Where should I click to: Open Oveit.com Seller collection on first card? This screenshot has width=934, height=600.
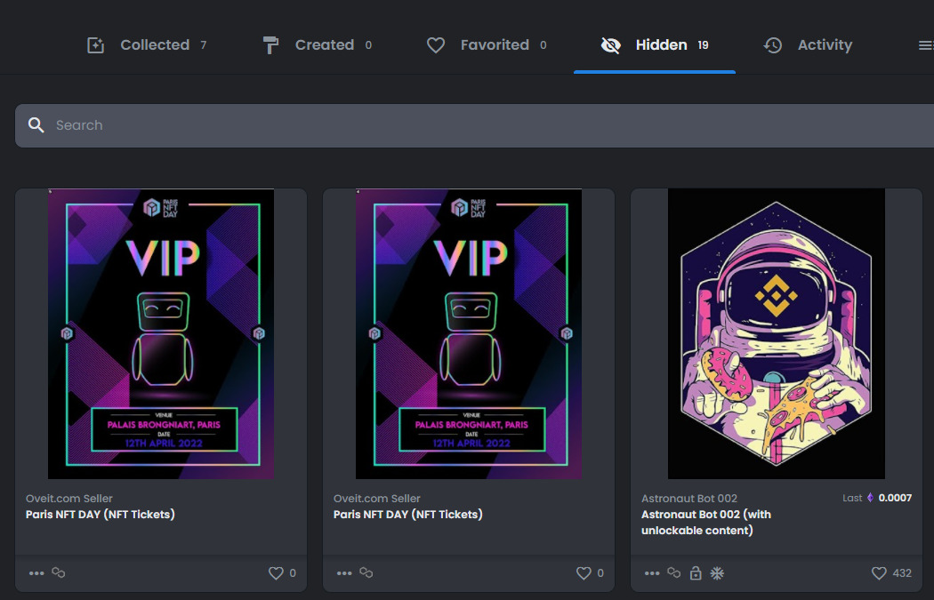coord(69,499)
